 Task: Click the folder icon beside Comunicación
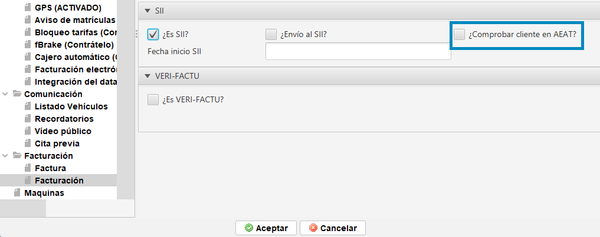17,94
